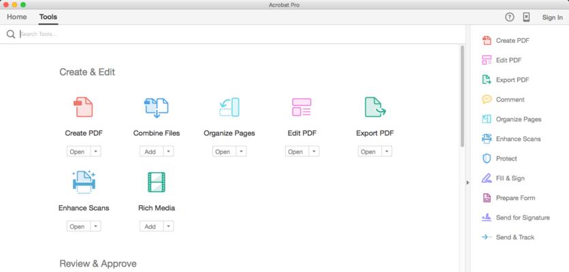Click Add button under Rich Media

click(152, 226)
